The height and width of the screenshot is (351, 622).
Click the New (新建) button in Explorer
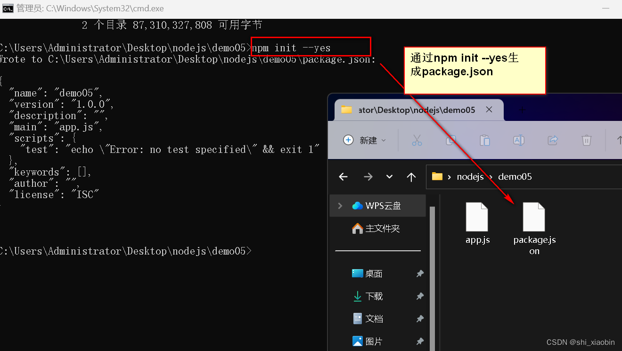[x=365, y=140]
